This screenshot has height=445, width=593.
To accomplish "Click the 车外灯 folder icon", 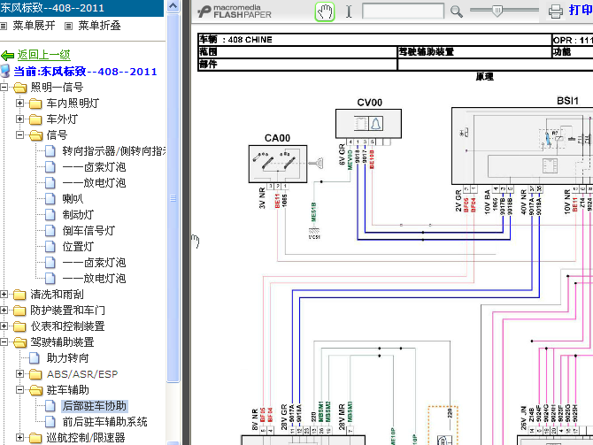I will point(35,119).
